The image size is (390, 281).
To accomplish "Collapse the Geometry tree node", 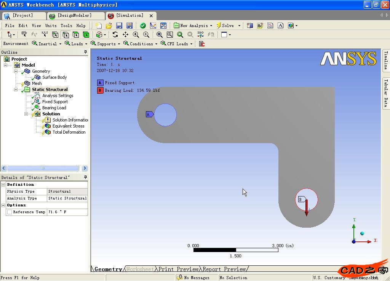I will [16, 71].
